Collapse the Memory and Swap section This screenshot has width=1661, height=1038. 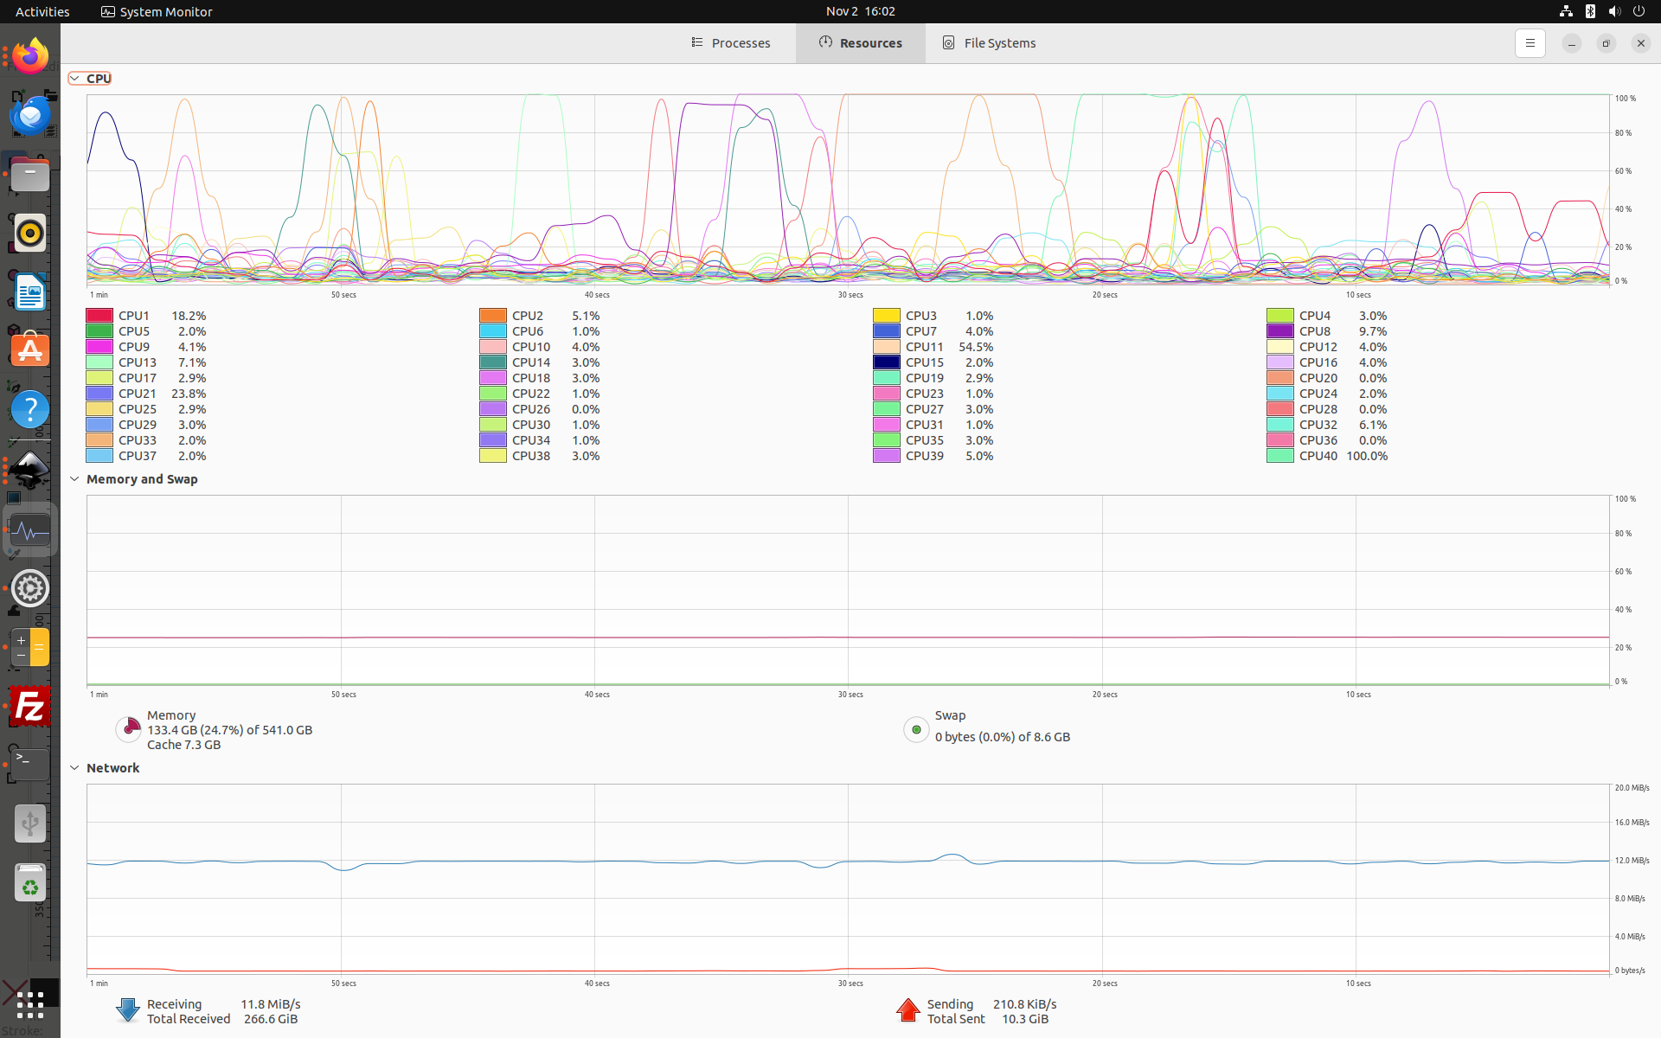pyautogui.click(x=74, y=479)
